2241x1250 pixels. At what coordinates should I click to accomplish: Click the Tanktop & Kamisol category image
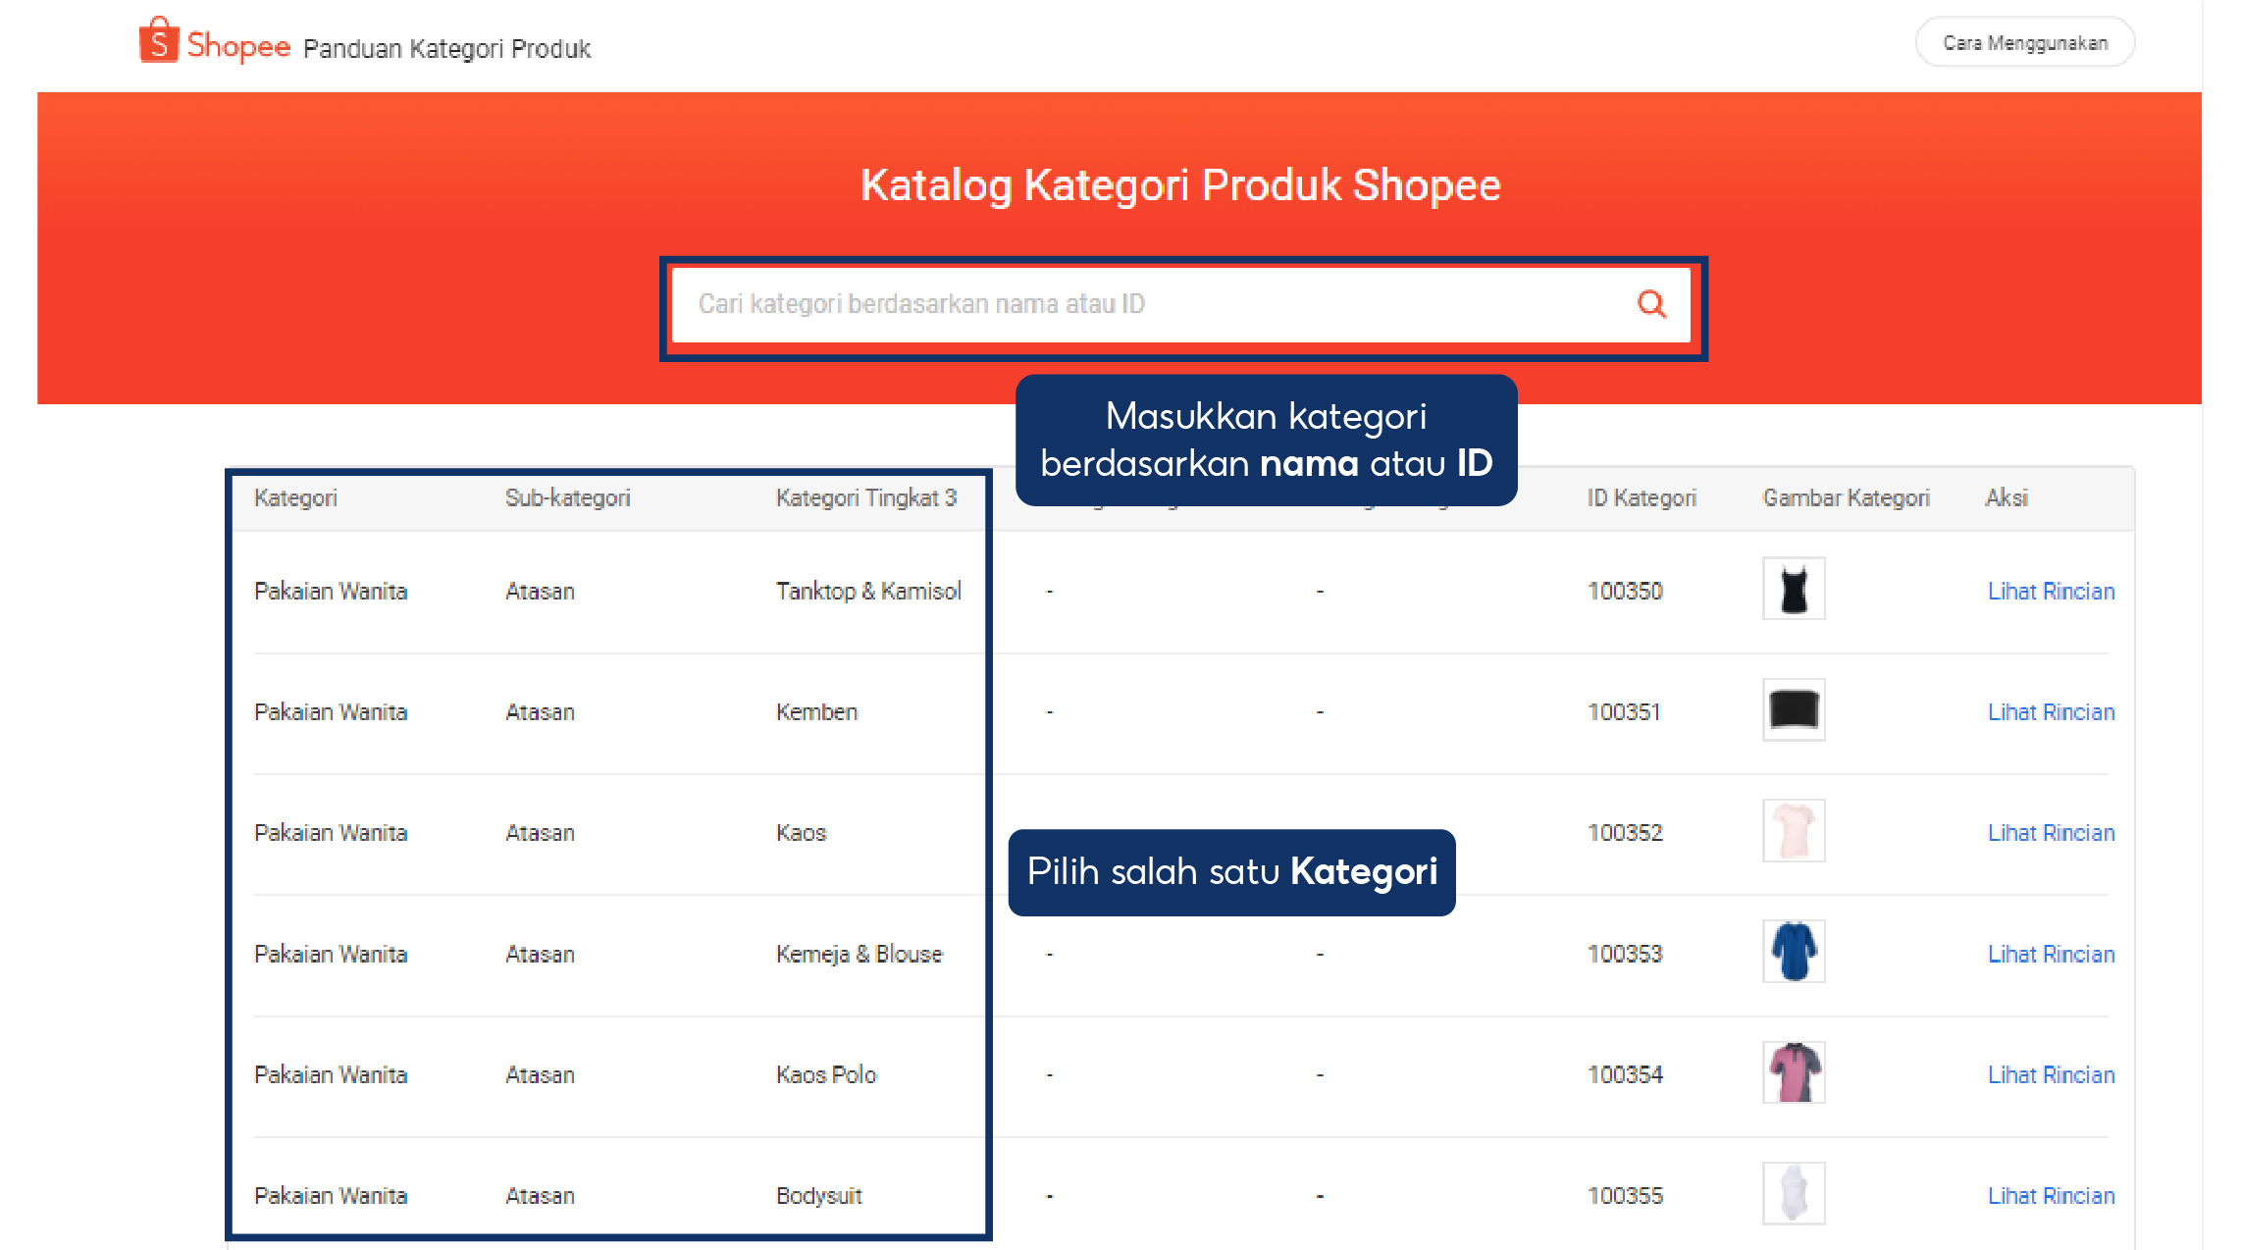(x=1793, y=590)
